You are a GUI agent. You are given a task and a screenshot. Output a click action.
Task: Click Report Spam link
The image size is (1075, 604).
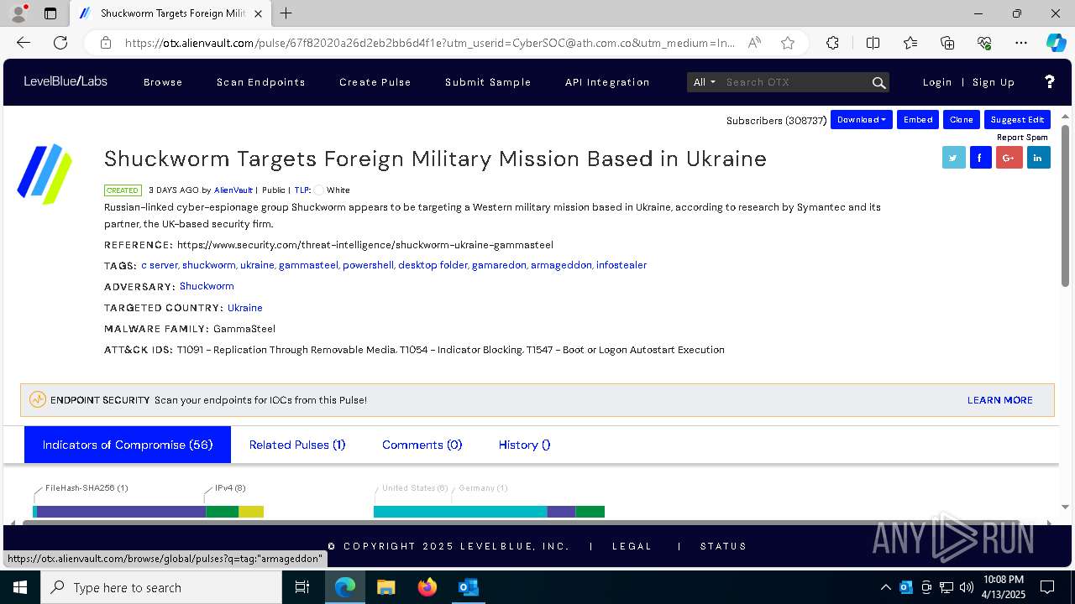[1022, 138]
